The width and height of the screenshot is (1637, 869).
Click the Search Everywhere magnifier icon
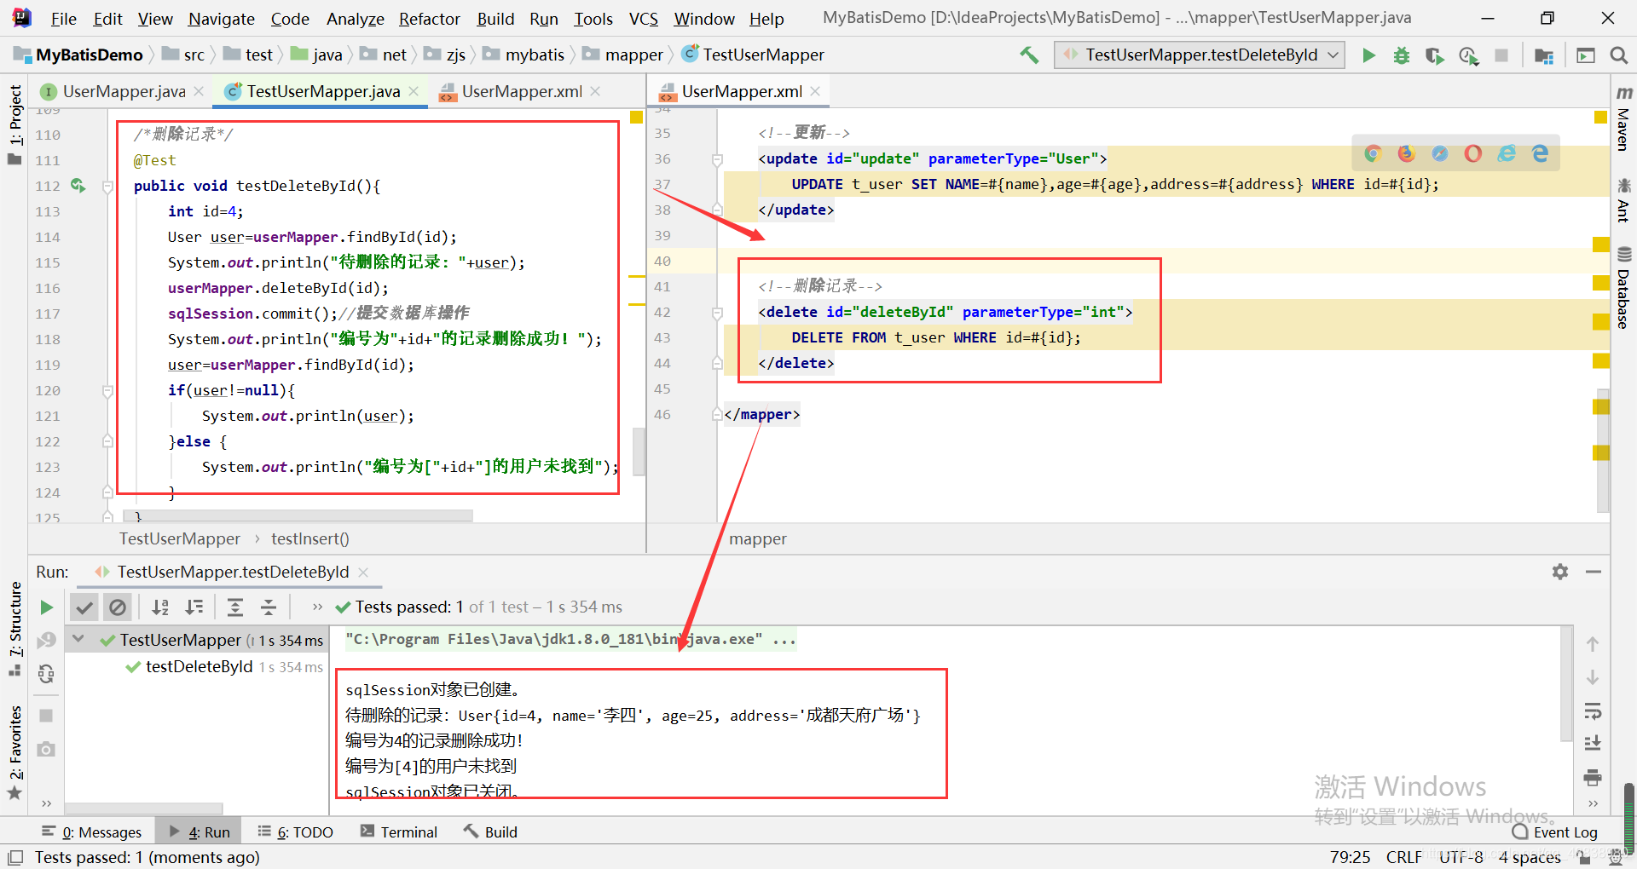[1618, 55]
